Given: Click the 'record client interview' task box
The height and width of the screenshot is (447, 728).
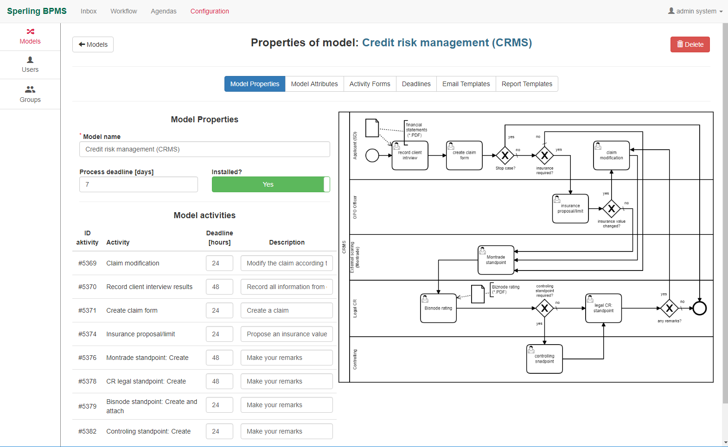Looking at the screenshot, I should pos(410,156).
